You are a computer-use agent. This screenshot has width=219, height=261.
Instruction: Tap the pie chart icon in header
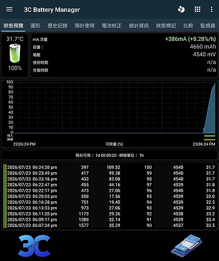(181, 10)
